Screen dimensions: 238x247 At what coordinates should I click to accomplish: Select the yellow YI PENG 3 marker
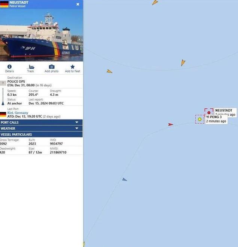(200, 119)
